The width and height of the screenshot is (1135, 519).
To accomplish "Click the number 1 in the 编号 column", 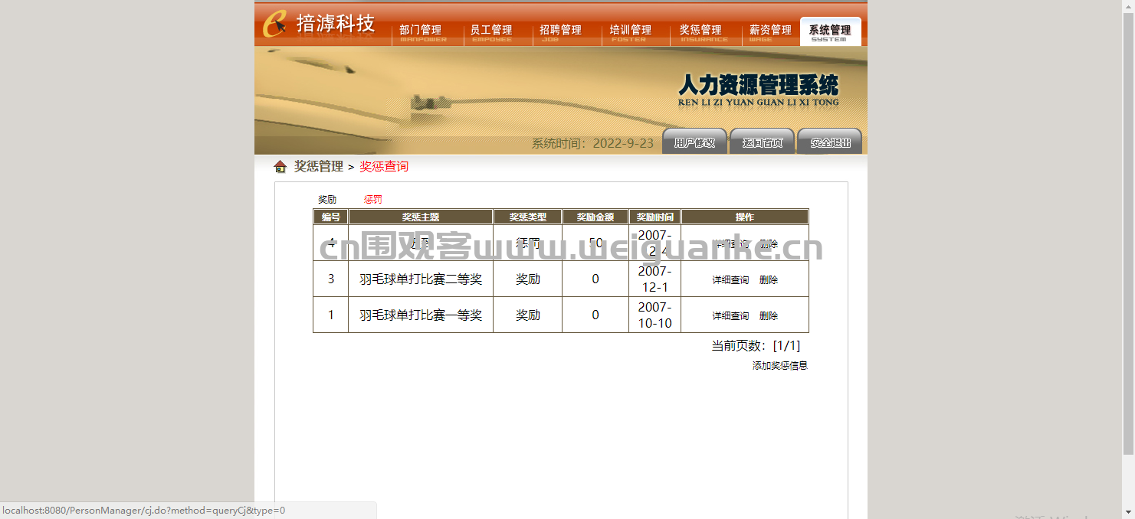I will [331, 315].
